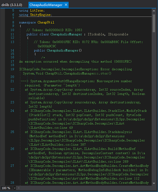
Task: Click the zoom level field showing 100 %
Action: [x=7, y=188]
